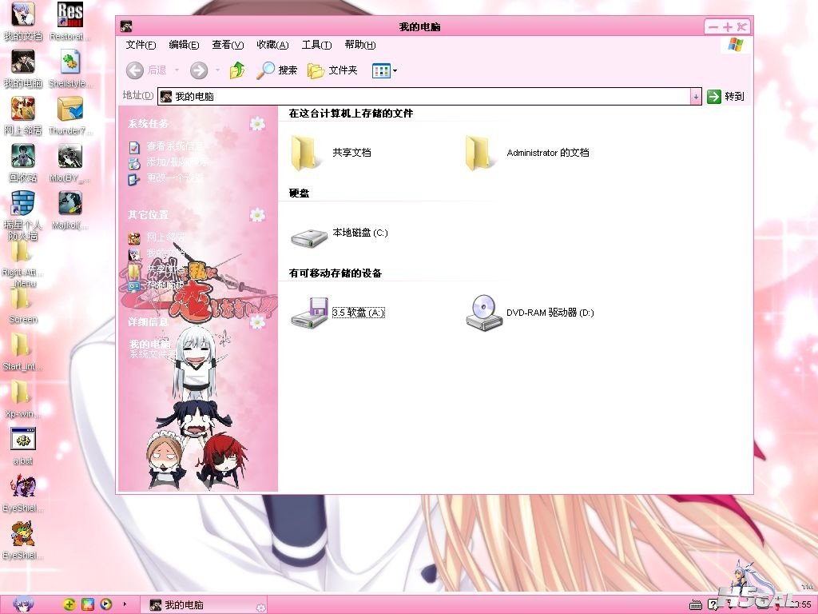Click the 添加/删除程序 task link
818x614 pixels.
click(168, 162)
